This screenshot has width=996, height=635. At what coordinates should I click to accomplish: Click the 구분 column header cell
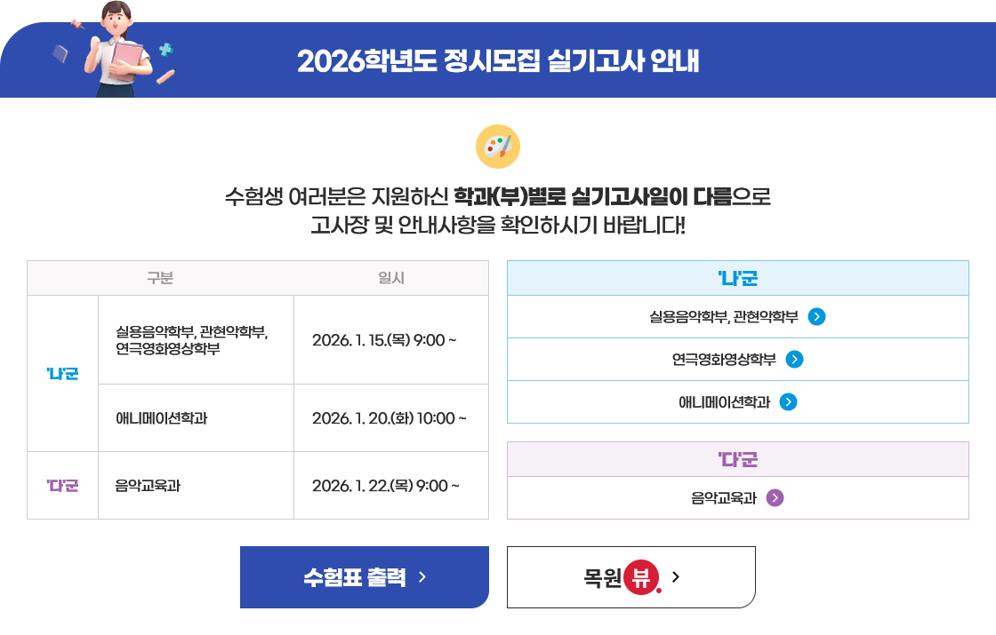160,277
